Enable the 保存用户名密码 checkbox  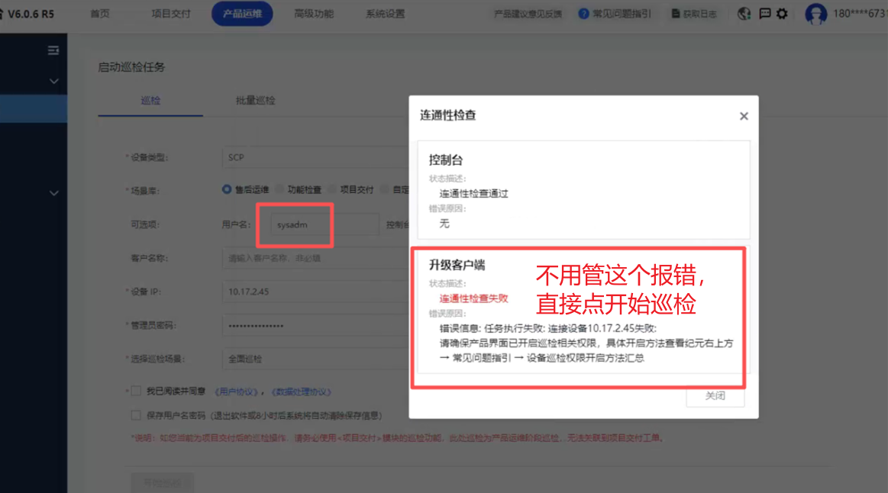136,415
